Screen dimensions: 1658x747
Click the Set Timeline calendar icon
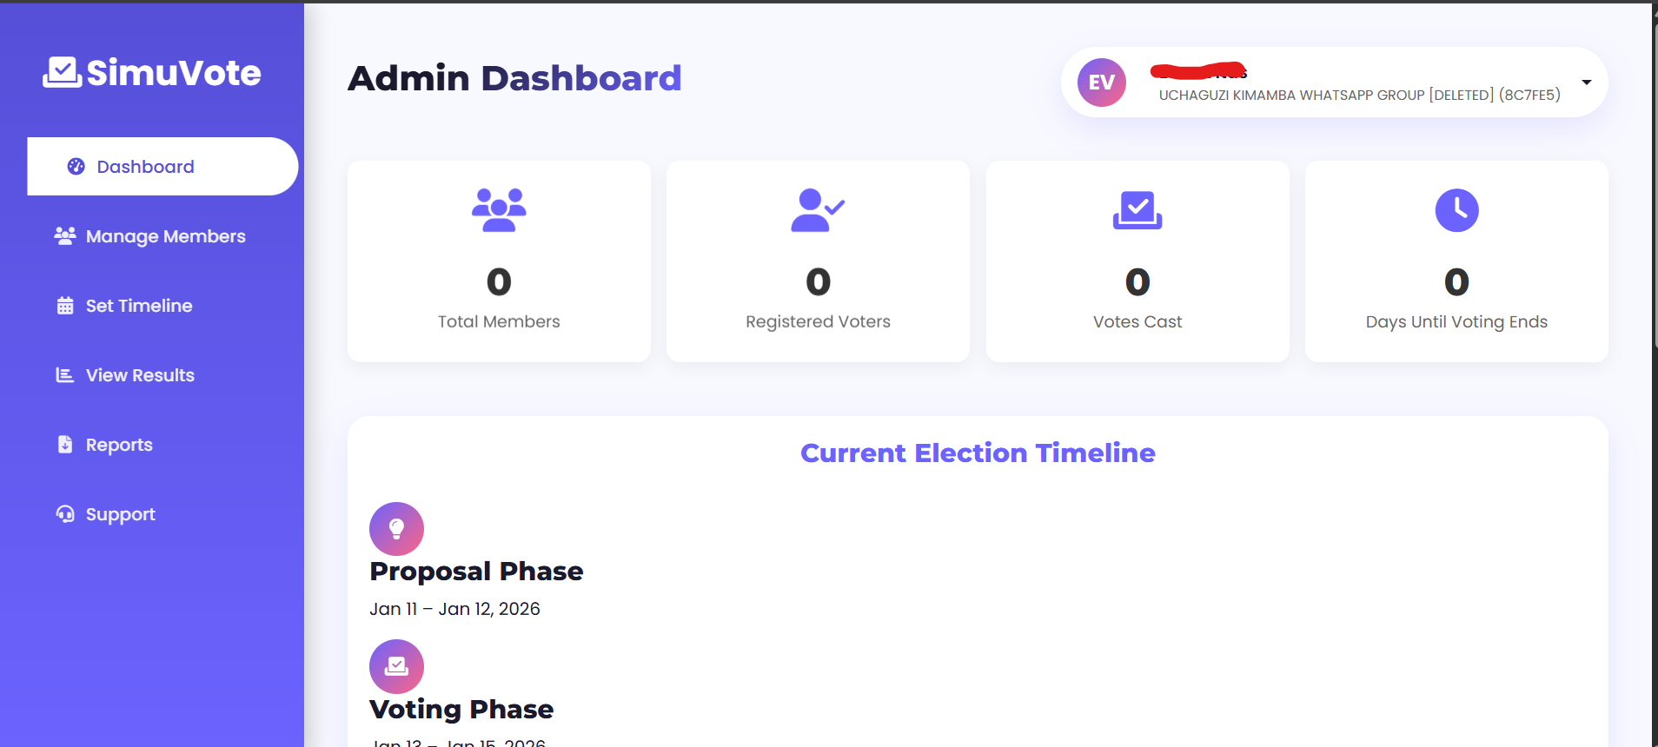click(63, 305)
